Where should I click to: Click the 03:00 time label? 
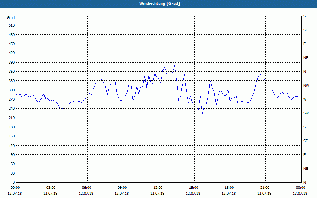51,188
